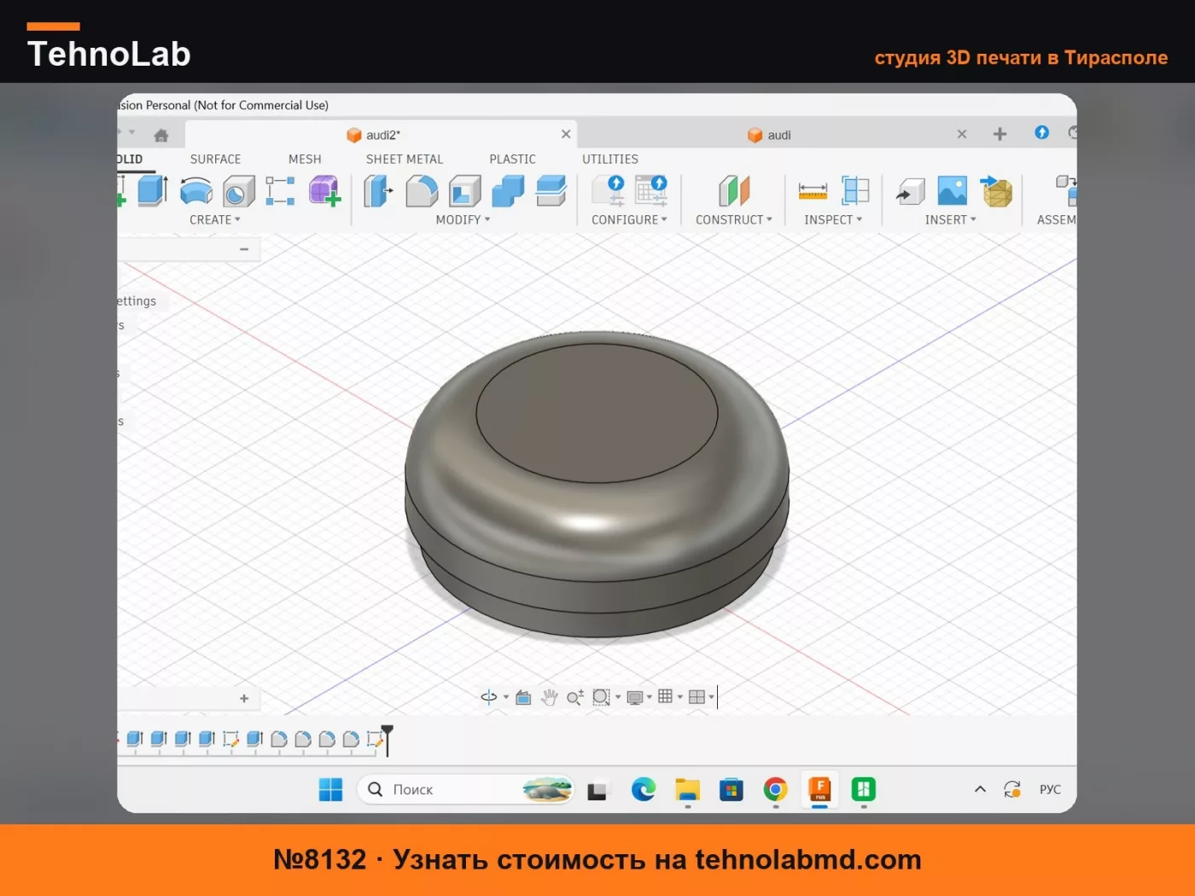Open the CONFIGURE dropdown menu
1195x896 pixels.
coord(629,219)
